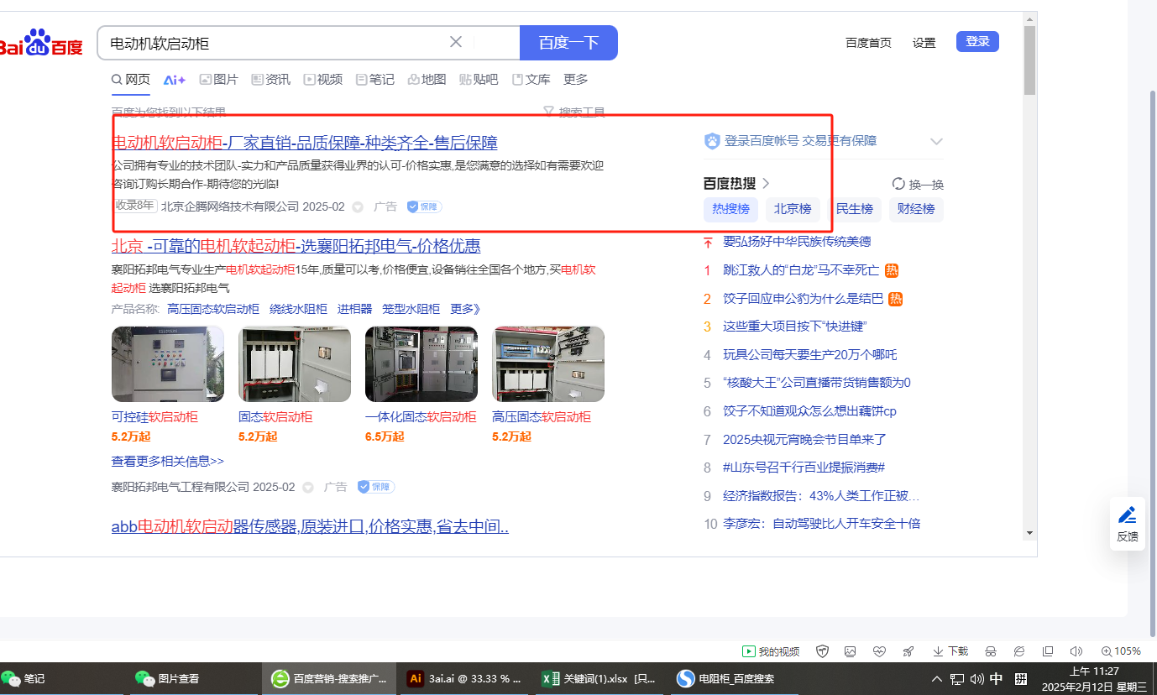
Task: Click the shield security icon in status bar
Action: click(x=823, y=651)
